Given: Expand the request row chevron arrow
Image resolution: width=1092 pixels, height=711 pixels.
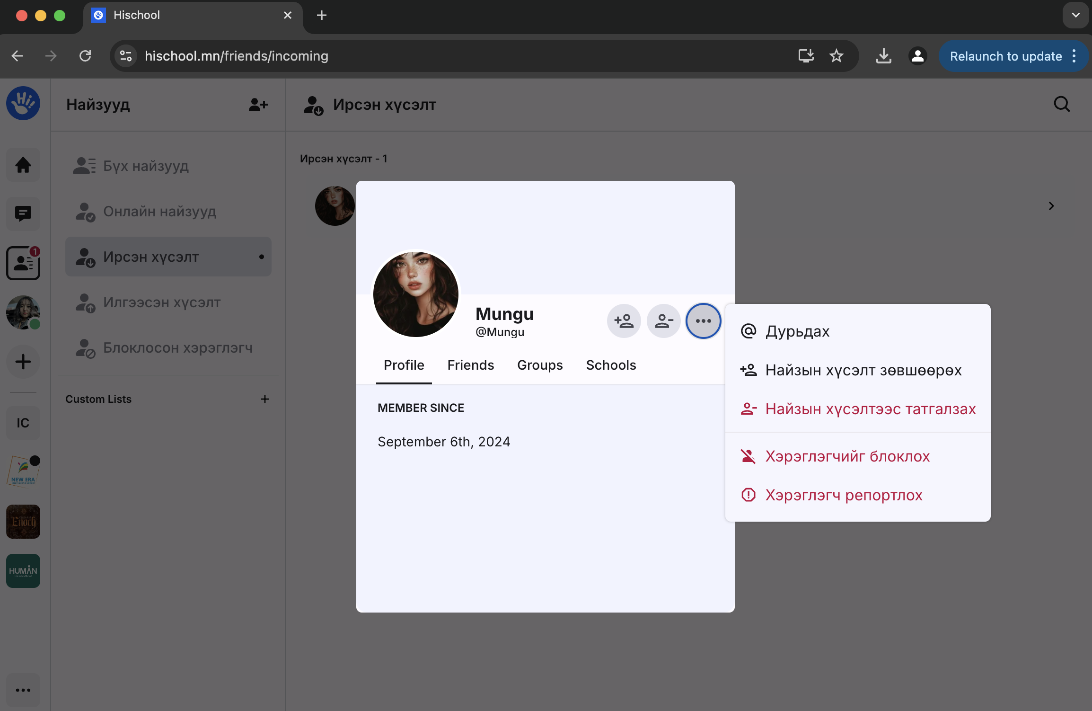Looking at the screenshot, I should 1051,206.
